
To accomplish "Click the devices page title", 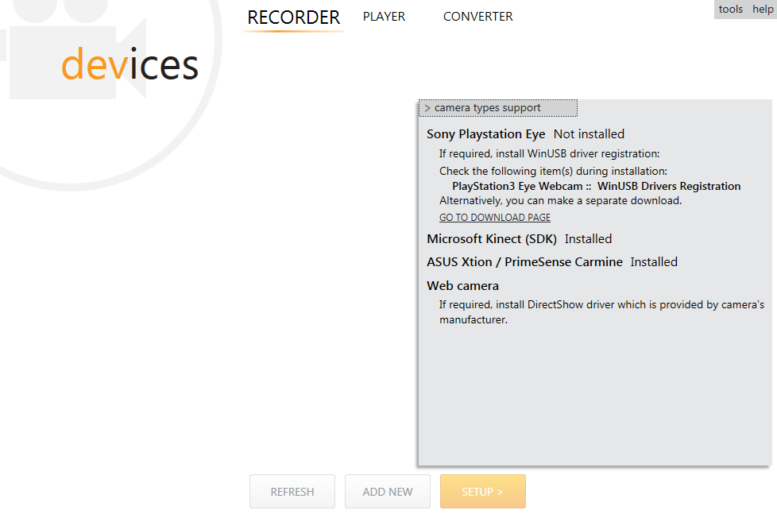I will point(129,64).
